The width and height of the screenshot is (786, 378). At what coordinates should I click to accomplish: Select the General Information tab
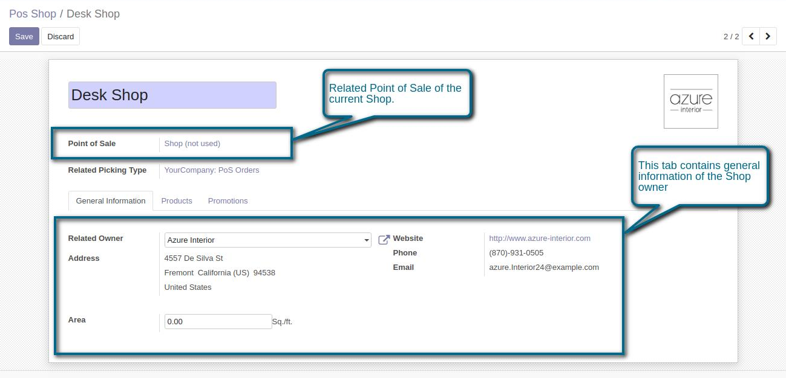[x=111, y=200]
